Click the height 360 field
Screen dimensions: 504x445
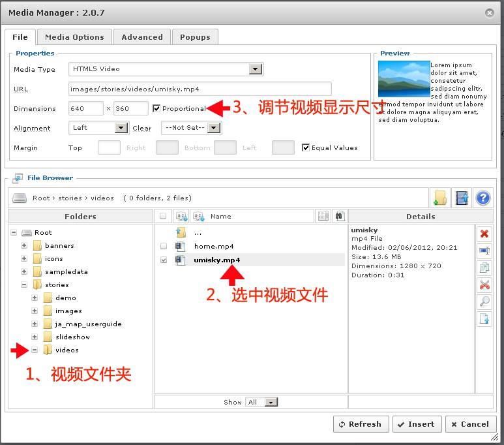[131, 108]
